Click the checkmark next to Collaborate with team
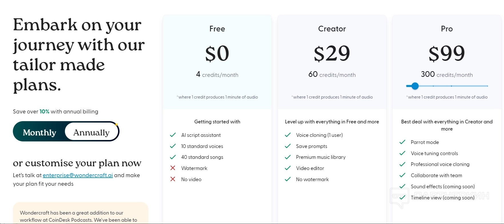The image size is (504, 224). coord(402,175)
